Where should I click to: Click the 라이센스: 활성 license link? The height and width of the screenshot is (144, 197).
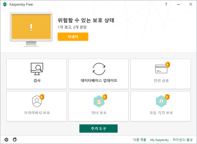[x=183, y=140]
